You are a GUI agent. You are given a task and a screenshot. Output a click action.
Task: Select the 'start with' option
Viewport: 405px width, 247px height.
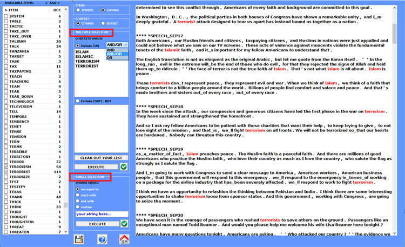77,195
